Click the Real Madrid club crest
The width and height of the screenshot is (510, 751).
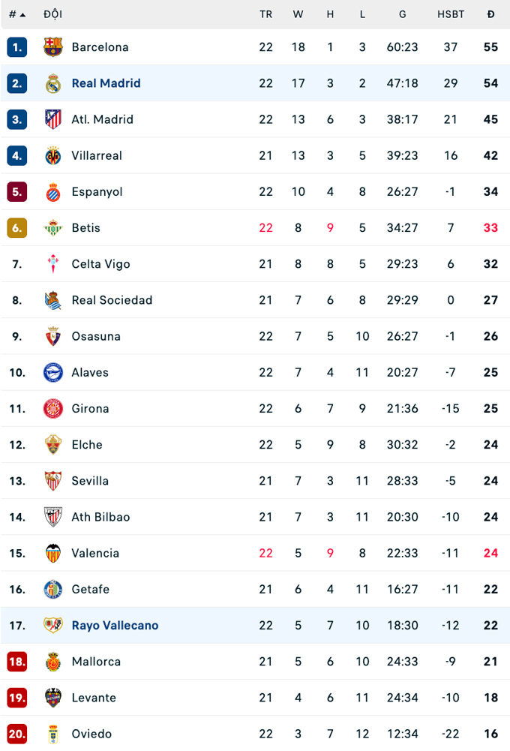pos(53,83)
